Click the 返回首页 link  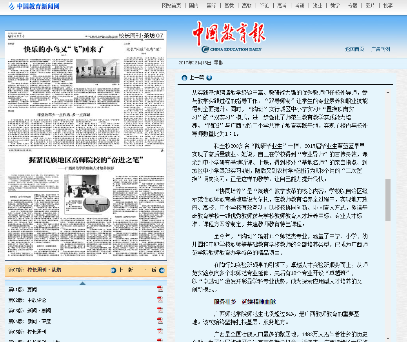[354, 49]
